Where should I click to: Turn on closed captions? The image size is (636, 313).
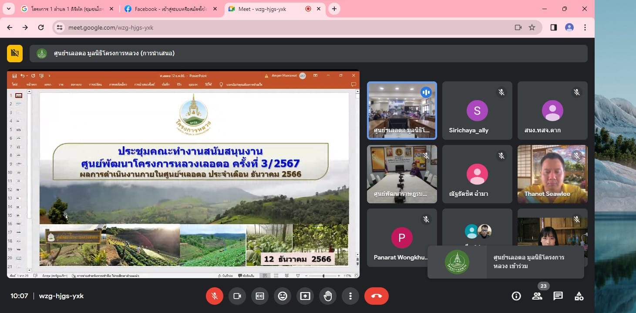tap(260, 296)
